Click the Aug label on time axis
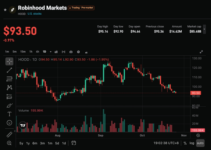 point(58,135)
